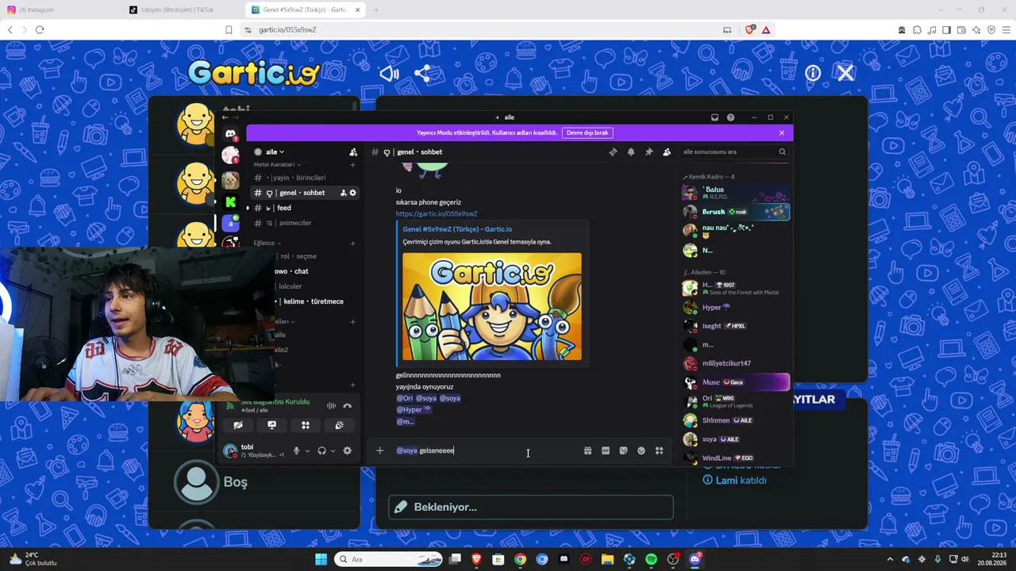Image resolution: width=1016 pixels, height=571 pixels.
Task: Open the emoji picker
Action: [641, 450]
